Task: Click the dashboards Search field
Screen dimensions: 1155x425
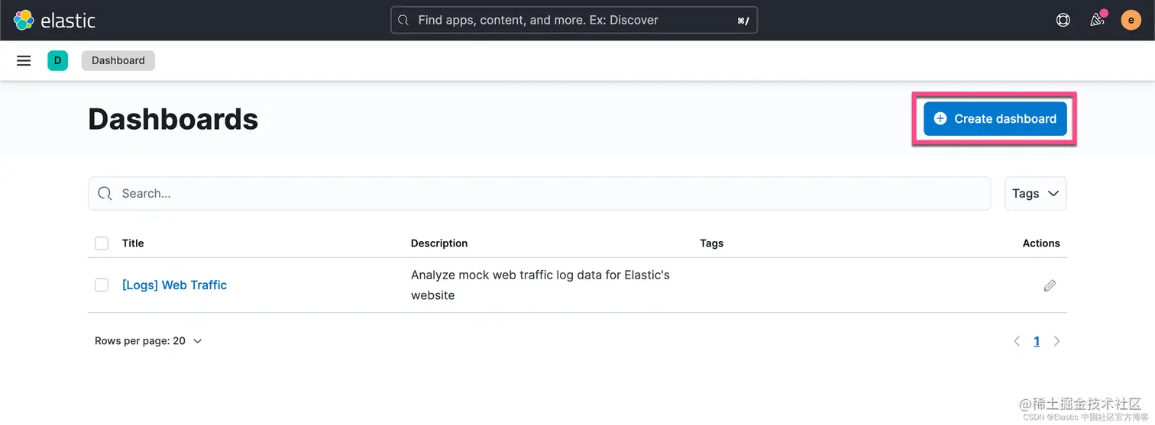Action: point(539,194)
